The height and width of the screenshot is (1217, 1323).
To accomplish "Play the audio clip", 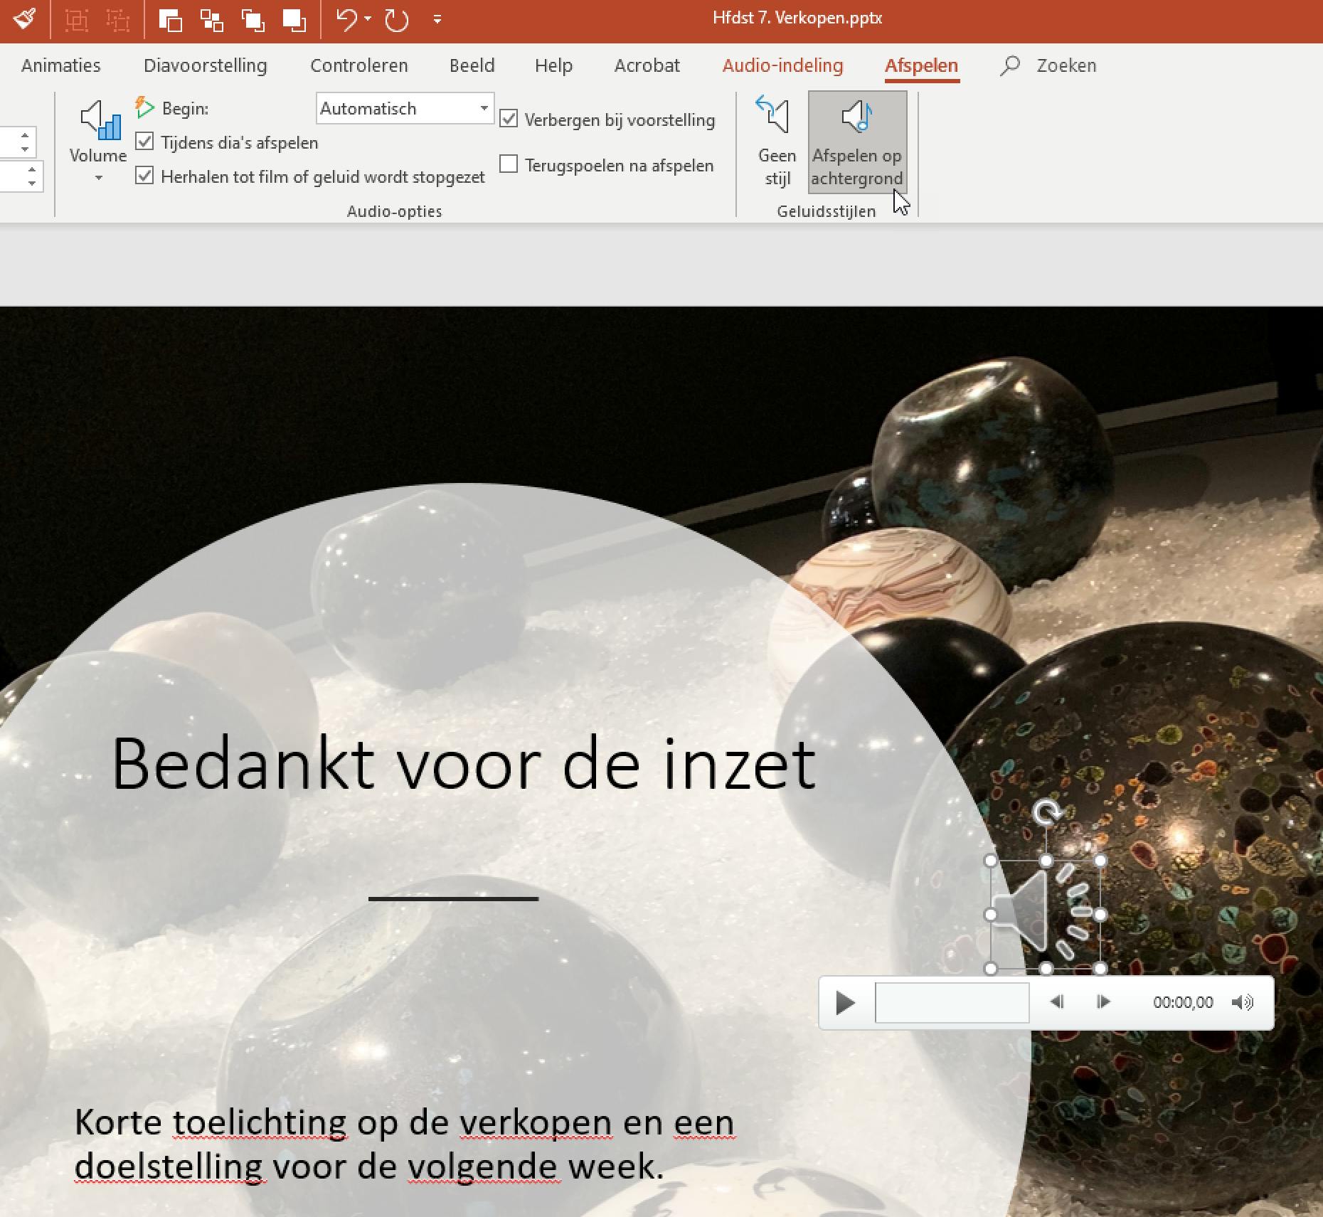I will 845,1003.
